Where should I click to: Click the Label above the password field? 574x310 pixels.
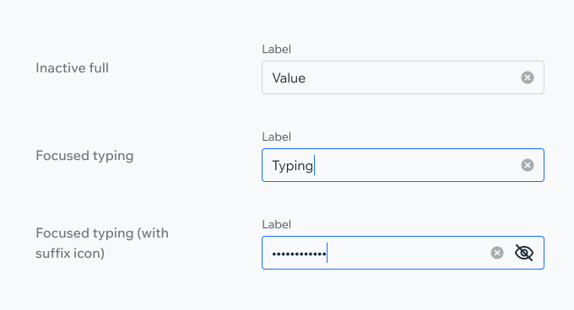point(276,225)
